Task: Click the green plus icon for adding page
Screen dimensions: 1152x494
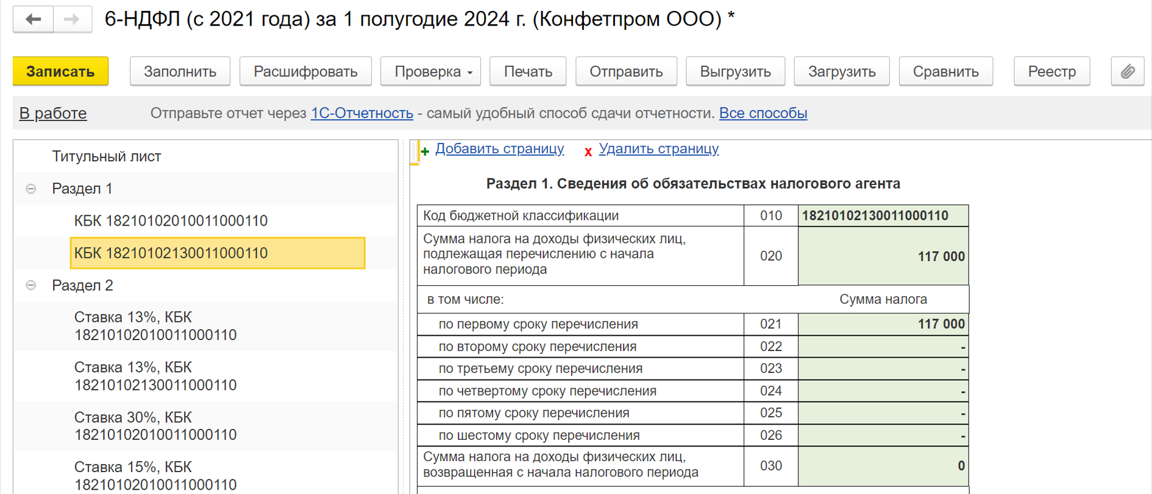Action: click(x=425, y=151)
